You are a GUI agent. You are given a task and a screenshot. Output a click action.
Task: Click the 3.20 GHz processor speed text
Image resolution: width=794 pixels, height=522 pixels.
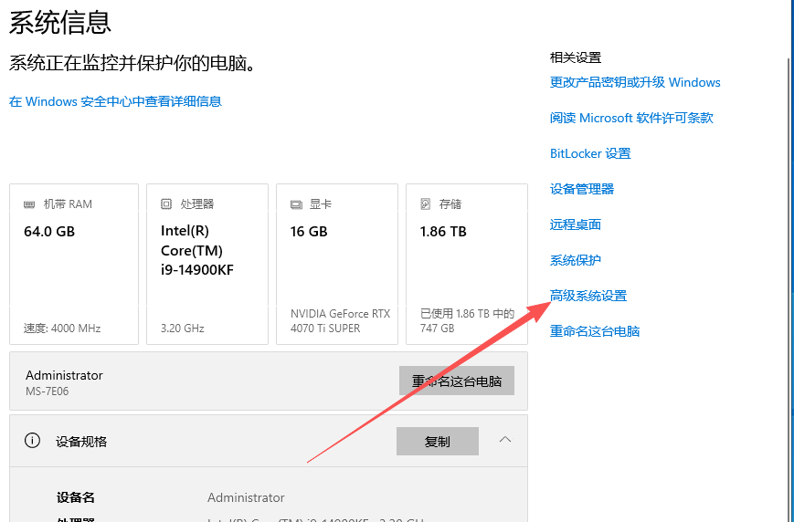pyautogui.click(x=183, y=329)
